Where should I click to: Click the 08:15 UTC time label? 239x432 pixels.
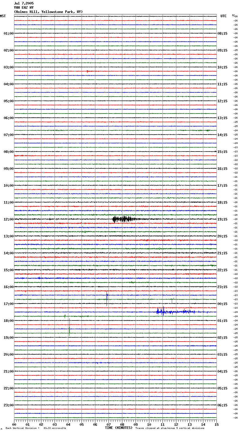pos(222,34)
